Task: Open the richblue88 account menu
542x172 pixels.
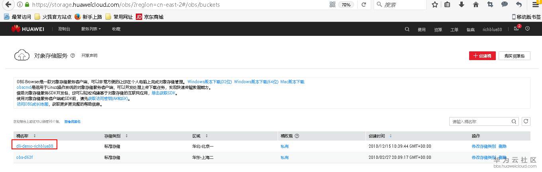Action: point(492,29)
